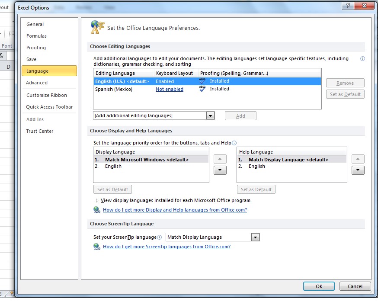
Task: Click the Editing Language column header
Action: (x=124, y=73)
